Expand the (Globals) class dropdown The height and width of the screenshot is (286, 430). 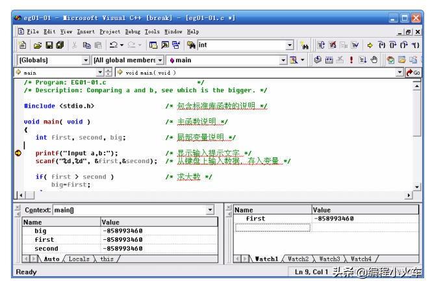[86, 60]
